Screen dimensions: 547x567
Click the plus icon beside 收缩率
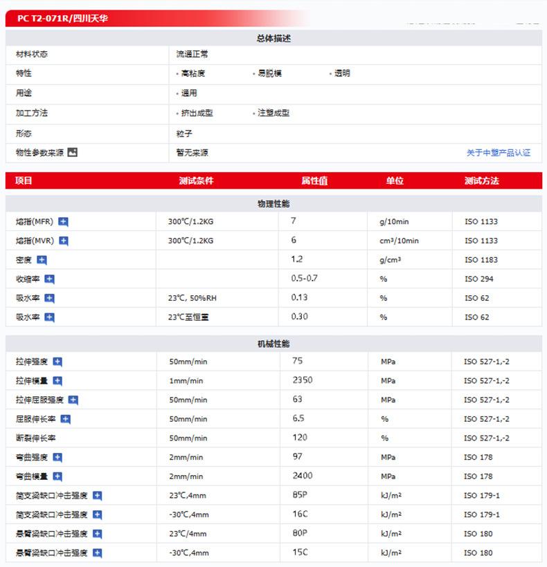[49, 279]
